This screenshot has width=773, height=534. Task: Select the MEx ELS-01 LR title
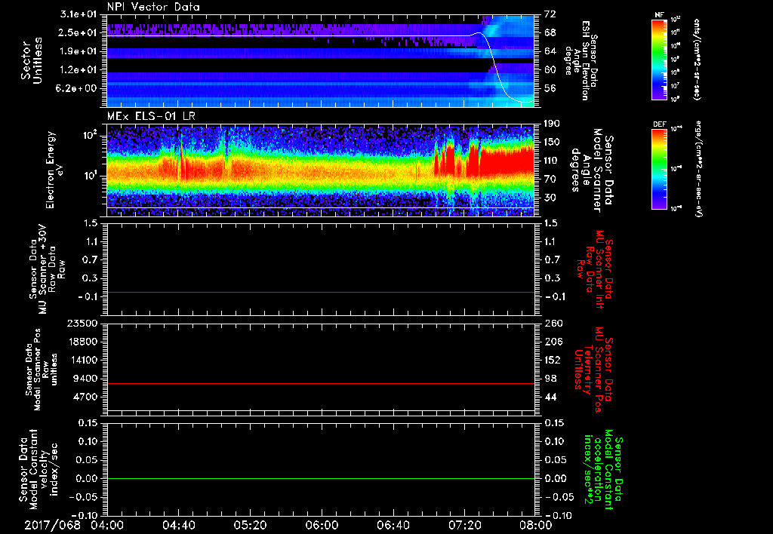pyautogui.click(x=151, y=116)
